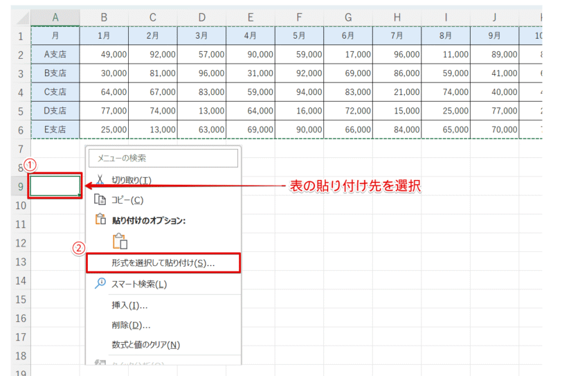Click cell with value 16,000
This screenshot has width=562, height=376.
(x=299, y=111)
